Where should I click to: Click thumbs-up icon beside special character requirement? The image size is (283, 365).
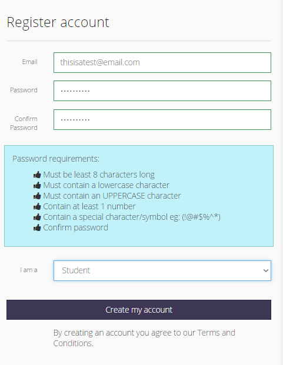coord(37,217)
